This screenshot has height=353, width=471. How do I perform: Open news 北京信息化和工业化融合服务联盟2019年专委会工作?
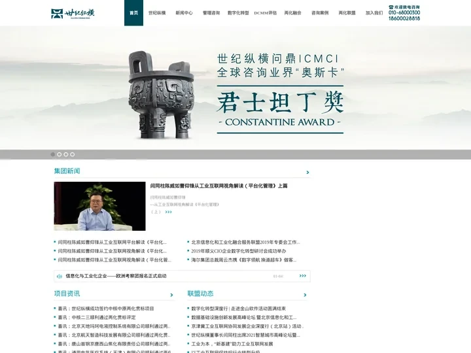(x=245, y=243)
